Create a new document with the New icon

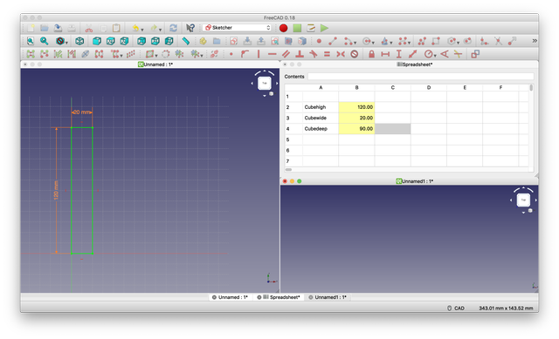pyautogui.click(x=31, y=28)
